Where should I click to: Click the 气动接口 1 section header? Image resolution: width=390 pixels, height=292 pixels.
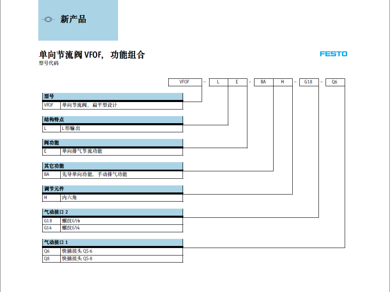(x=113, y=242)
